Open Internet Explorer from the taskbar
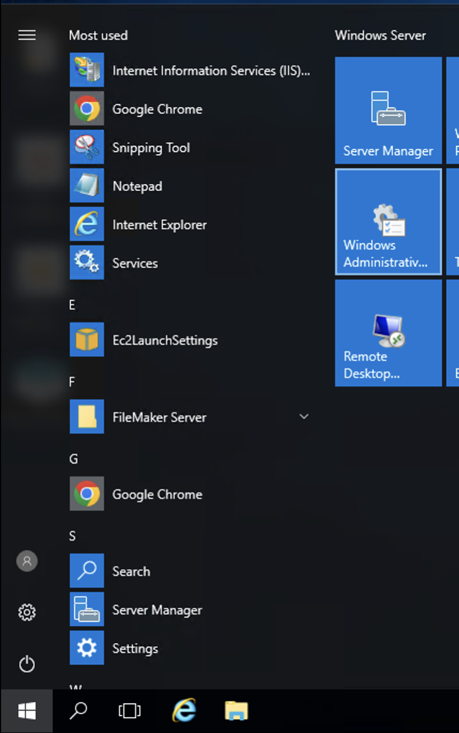The height and width of the screenshot is (733, 459). (184, 711)
